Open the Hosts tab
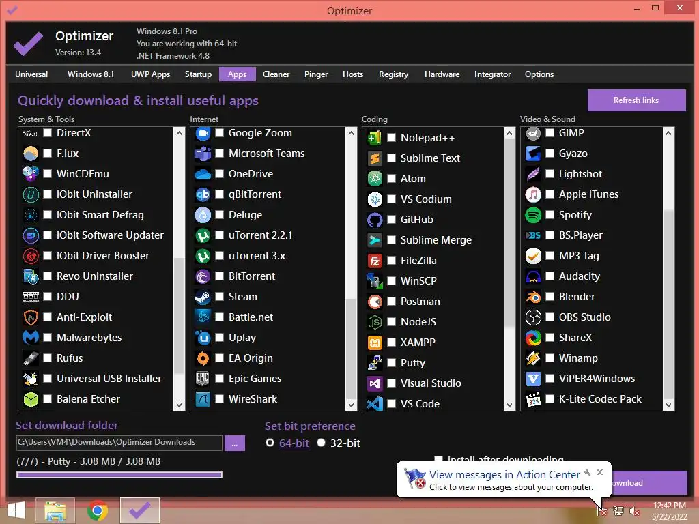The image size is (699, 524). (x=353, y=74)
